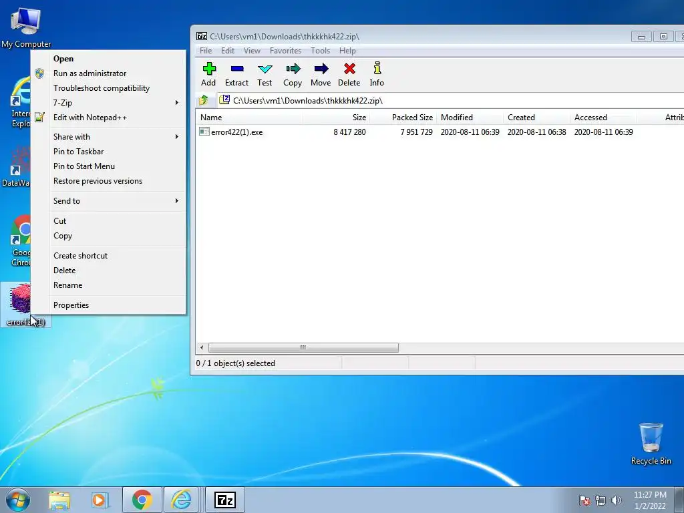Click the Internet Explorer taskbar icon

tap(182, 500)
